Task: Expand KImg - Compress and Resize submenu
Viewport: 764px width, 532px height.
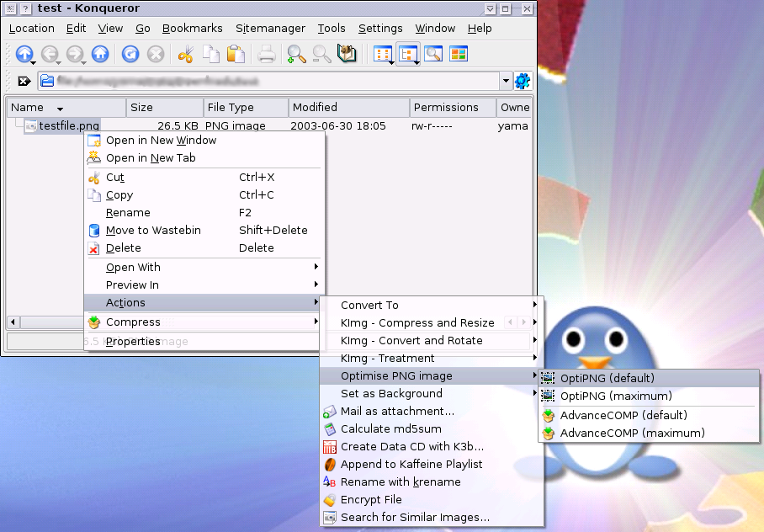Action: pos(431,322)
